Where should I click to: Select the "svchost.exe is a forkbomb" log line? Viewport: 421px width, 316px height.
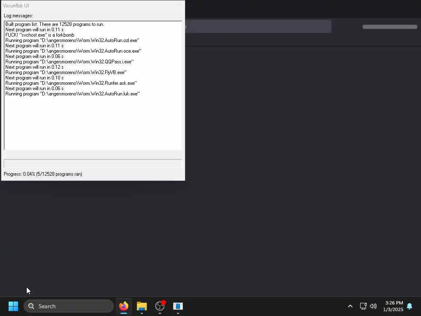coord(40,35)
